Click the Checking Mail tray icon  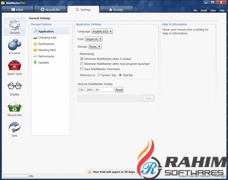(35, 38)
